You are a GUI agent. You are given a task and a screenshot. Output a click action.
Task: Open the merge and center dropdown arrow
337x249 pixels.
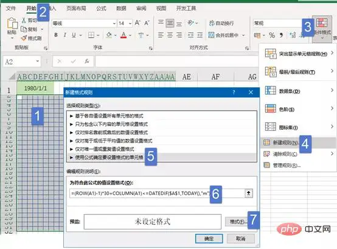click(244, 35)
